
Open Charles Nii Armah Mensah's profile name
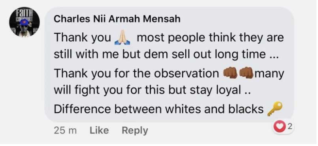117,19
